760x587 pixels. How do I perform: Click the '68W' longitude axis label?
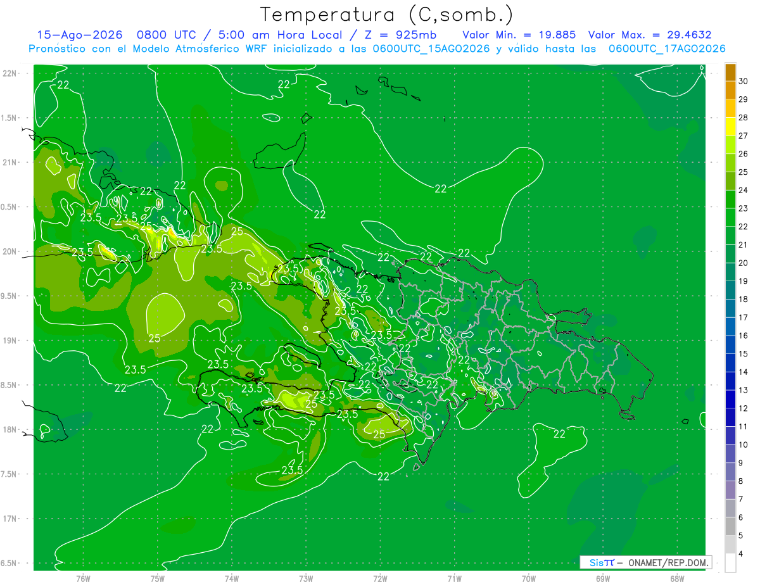[x=677, y=578]
